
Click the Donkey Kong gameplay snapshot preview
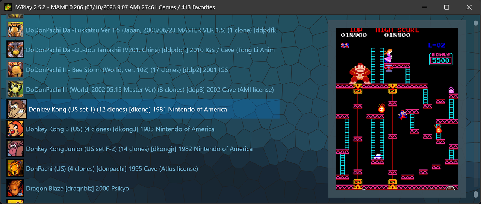tap(397, 109)
